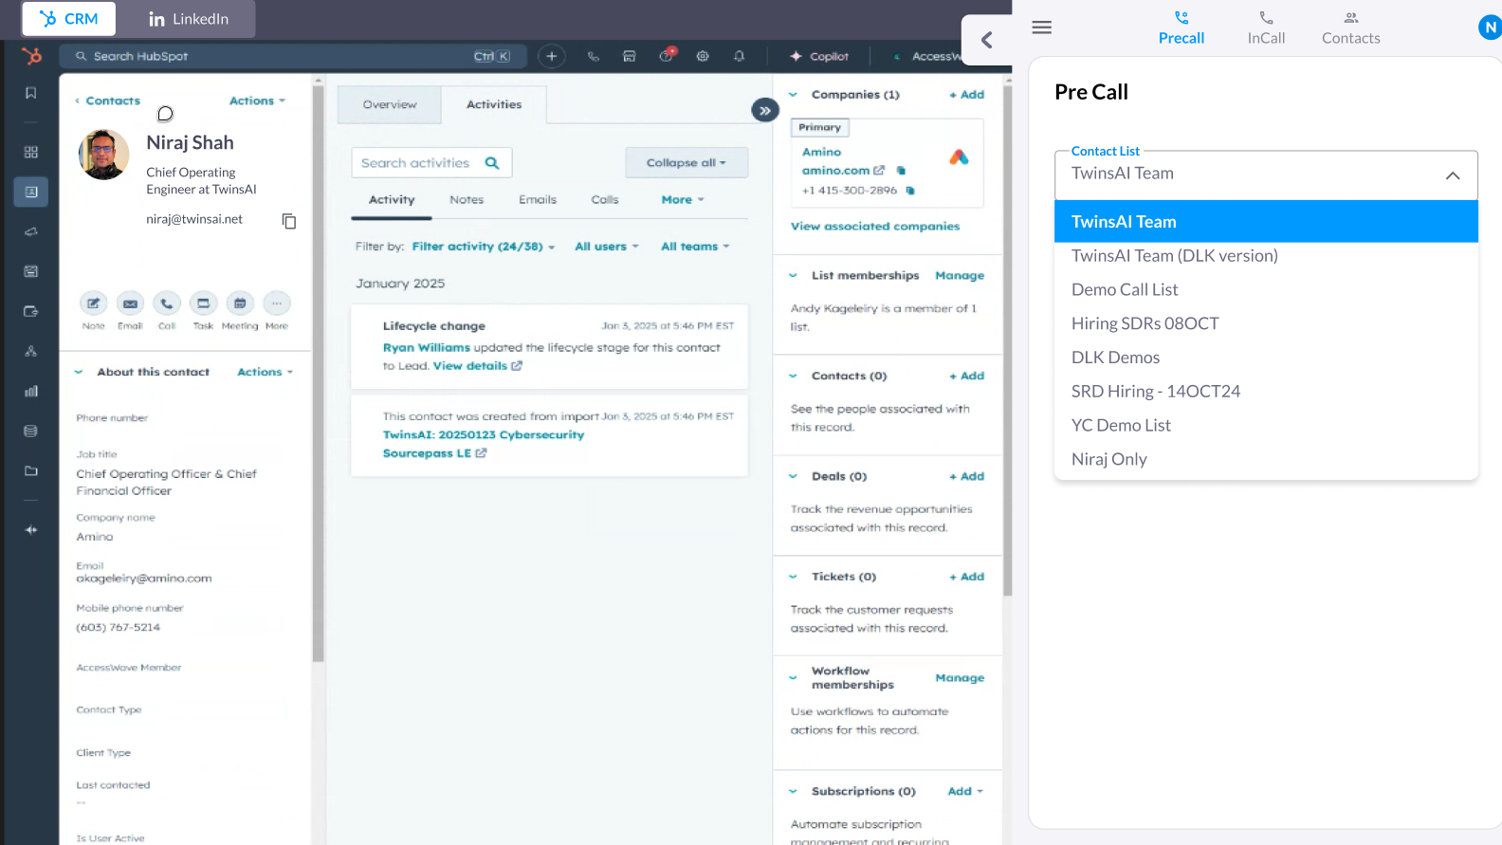The width and height of the screenshot is (1502, 845).
Task: Collapse the side panel with double-arrow button
Action: 764,111
